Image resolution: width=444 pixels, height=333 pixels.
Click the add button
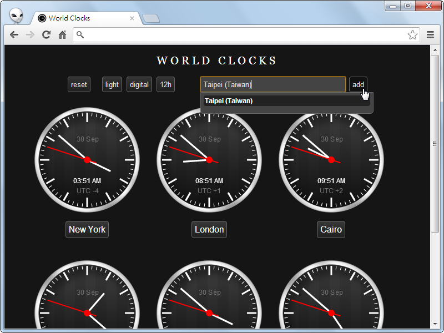click(x=358, y=84)
